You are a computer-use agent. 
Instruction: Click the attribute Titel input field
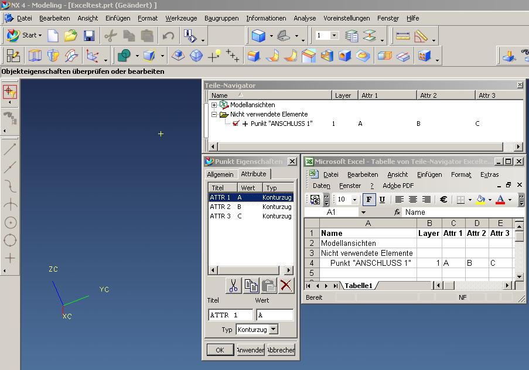[x=230, y=315]
